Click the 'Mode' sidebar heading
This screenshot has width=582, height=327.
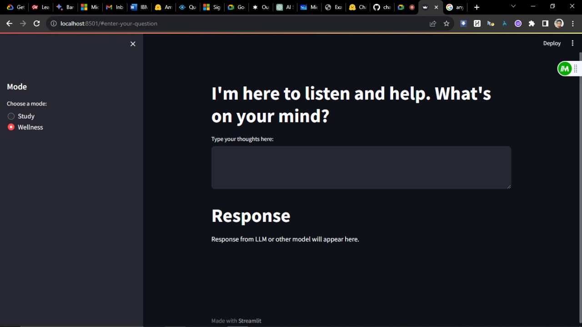(17, 87)
